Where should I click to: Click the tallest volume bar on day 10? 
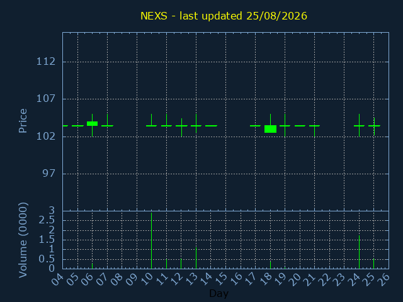(151, 240)
